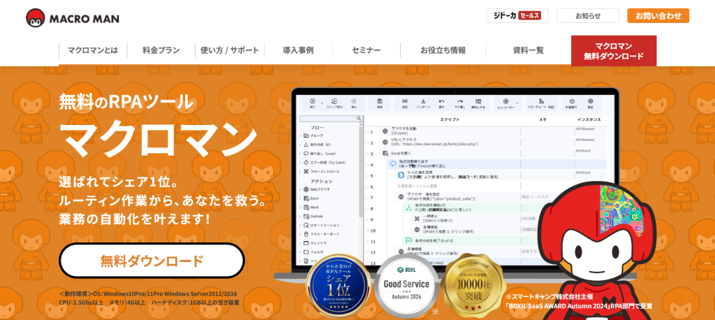Click the やり直し (redo) toolbar icon
715x320 pixels.
[x=460, y=103]
